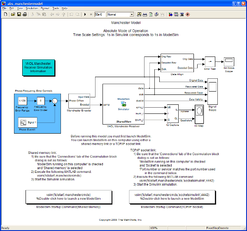Image resolution: width=247 pixels, height=231 pixels.
Task: Open a model with folder icon
Action: 13,14
